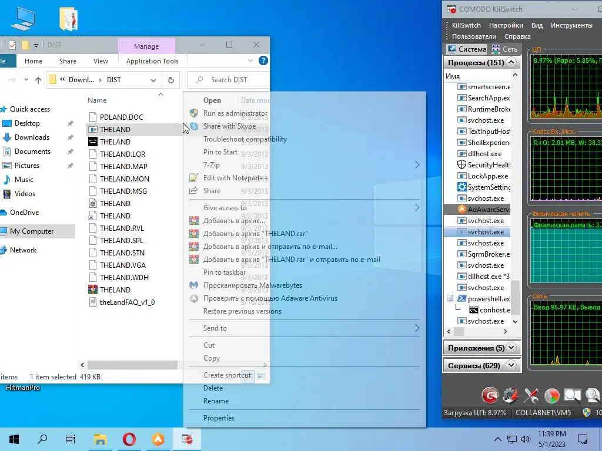Expand the Приложения (5) section
Screen dimensions: 602x451
(x=511, y=348)
